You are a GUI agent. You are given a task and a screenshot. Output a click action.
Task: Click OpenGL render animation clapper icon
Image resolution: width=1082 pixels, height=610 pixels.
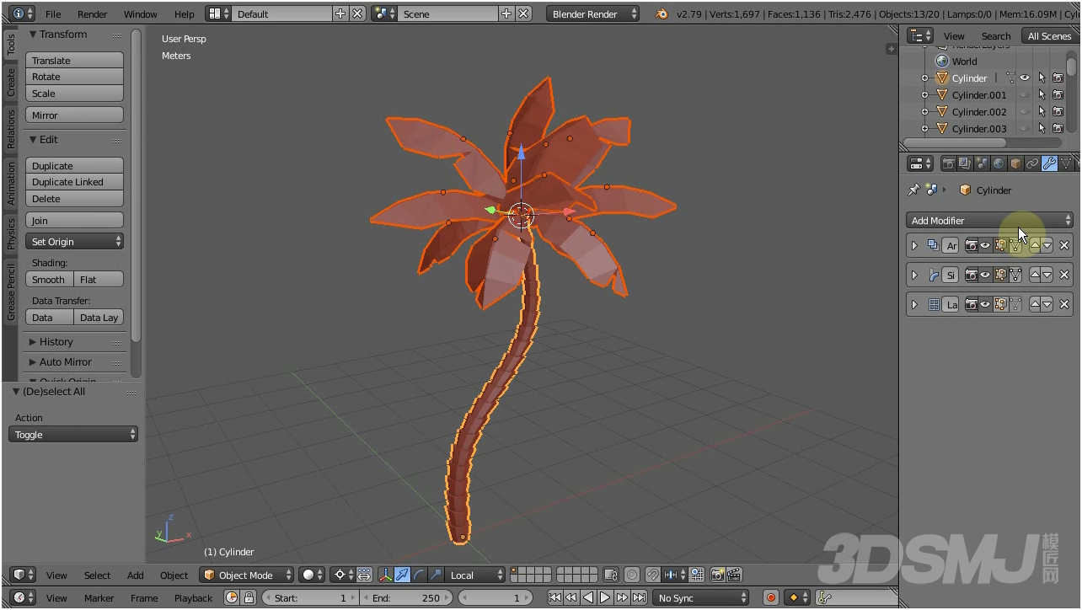(x=734, y=575)
